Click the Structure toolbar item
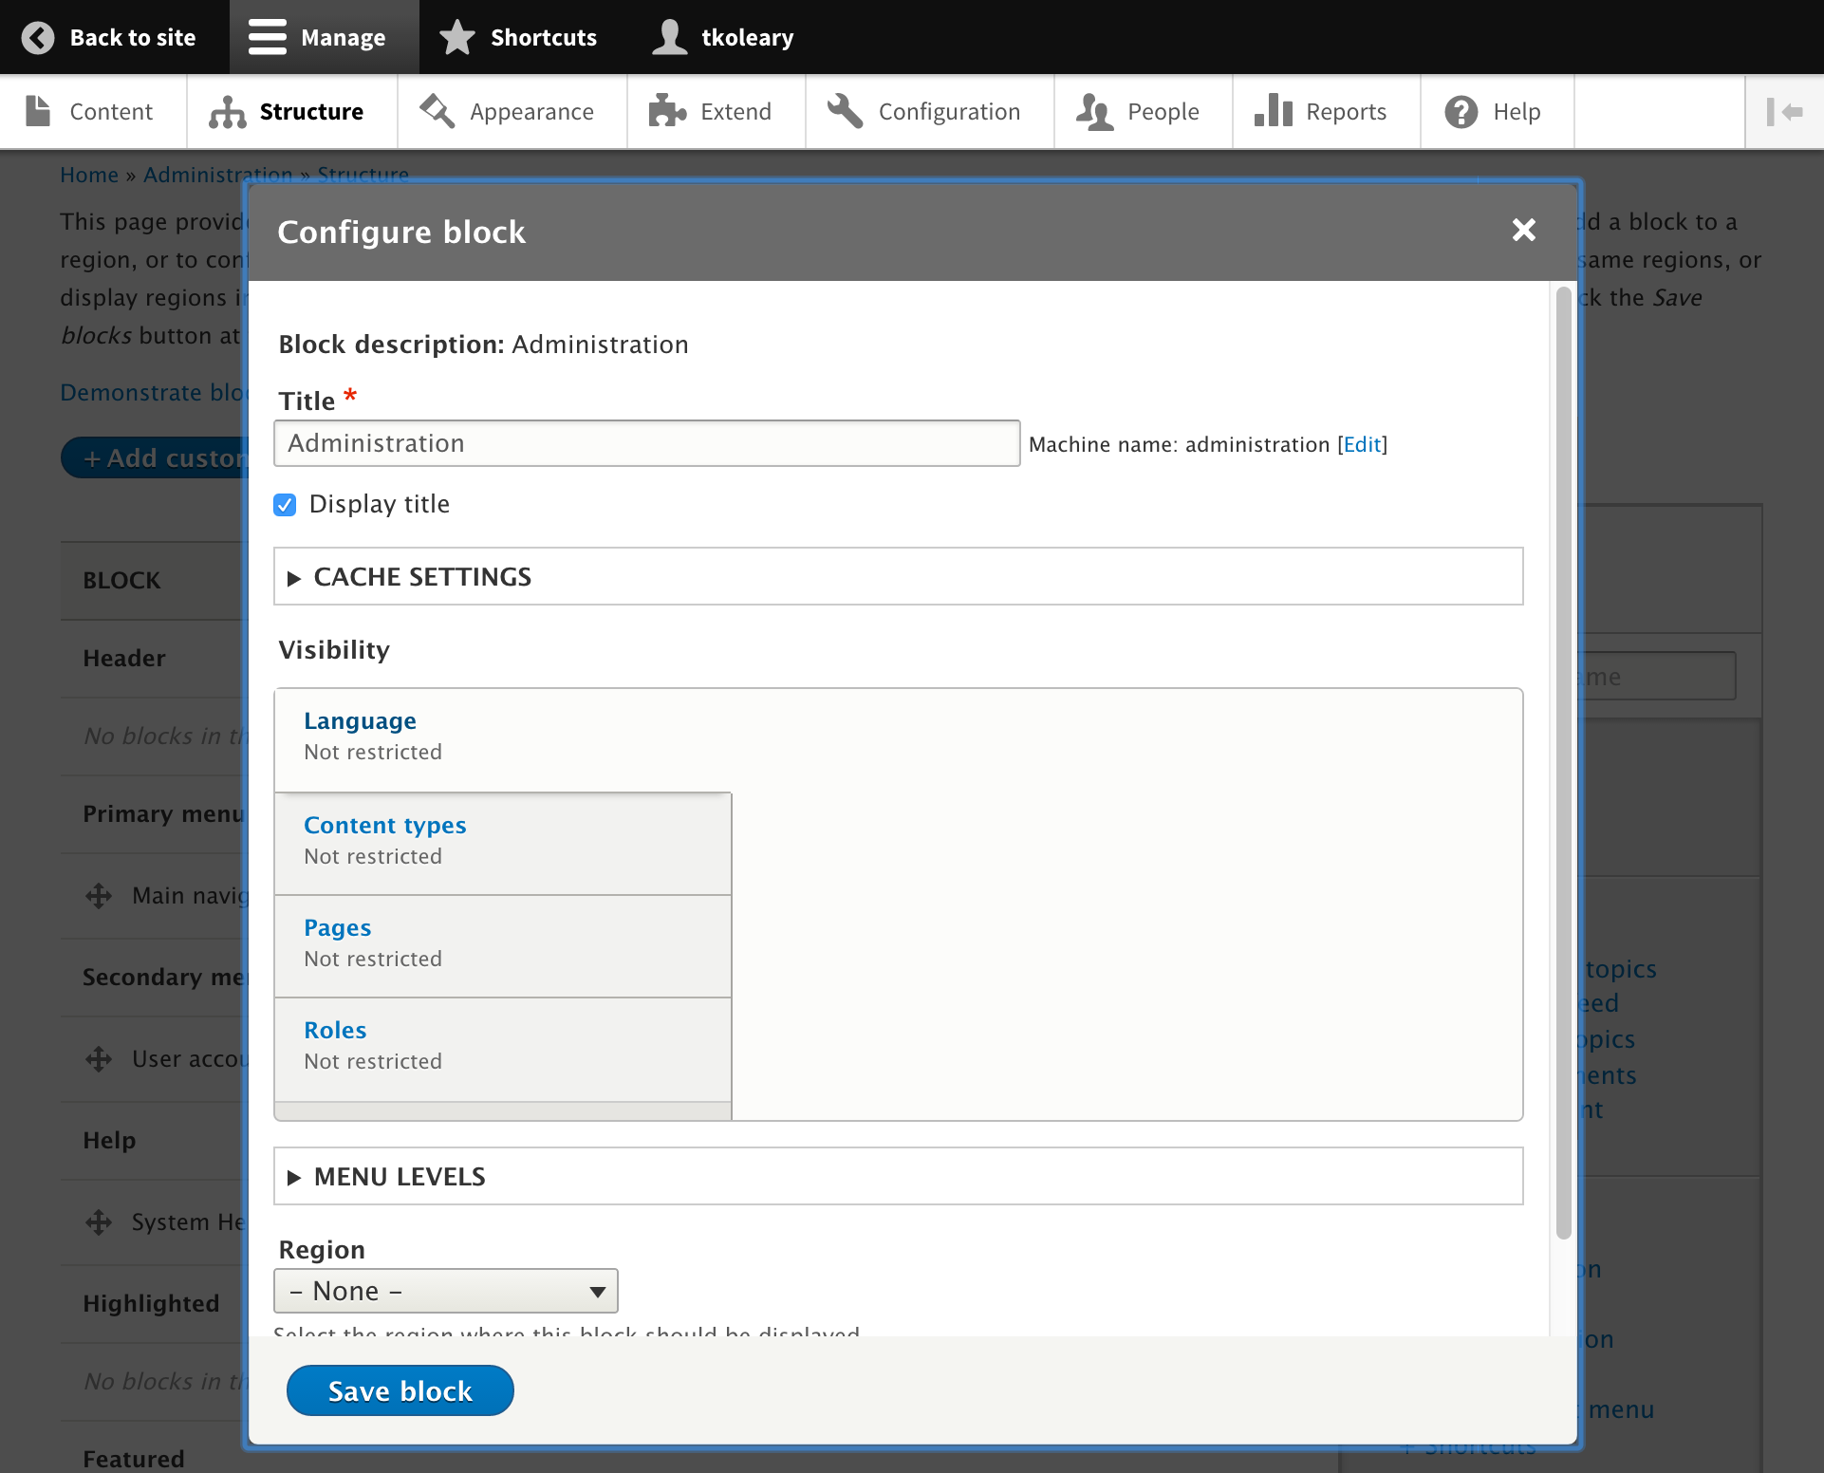This screenshot has width=1824, height=1473. point(292,112)
